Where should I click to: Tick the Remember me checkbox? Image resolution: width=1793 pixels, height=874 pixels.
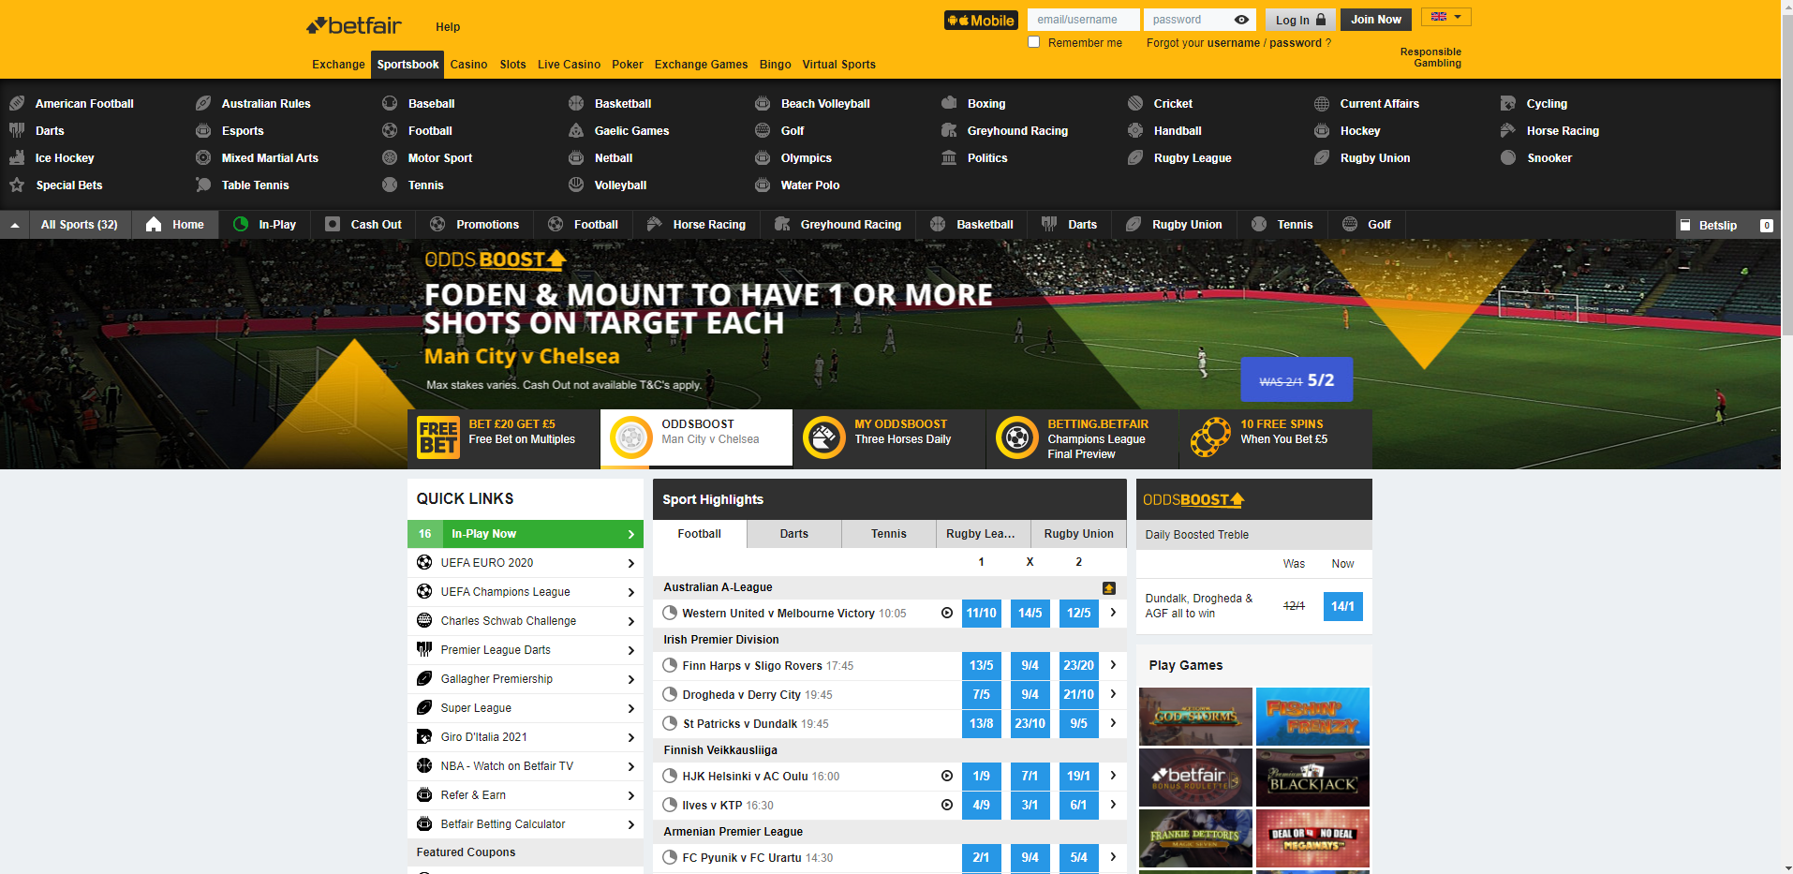point(1034,42)
